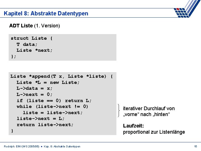Click the while loop condition line
This screenshot has height=151, width=201.
coord(52,107)
